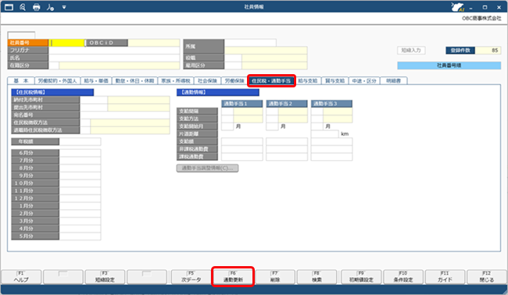Click the OBC商事株式会社 company name text
The width and height of the screenshot is (508, 295).
point(481,19)
